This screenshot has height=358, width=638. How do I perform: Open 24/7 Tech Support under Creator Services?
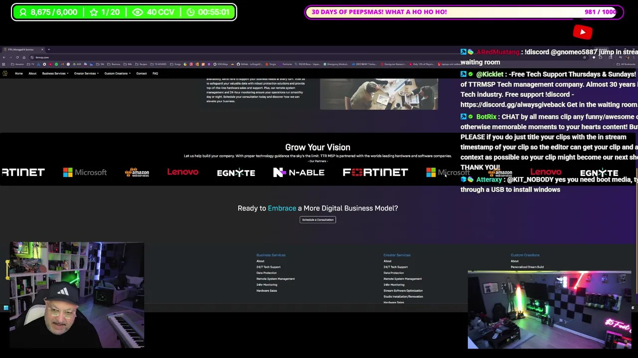(x=395, y=267)
